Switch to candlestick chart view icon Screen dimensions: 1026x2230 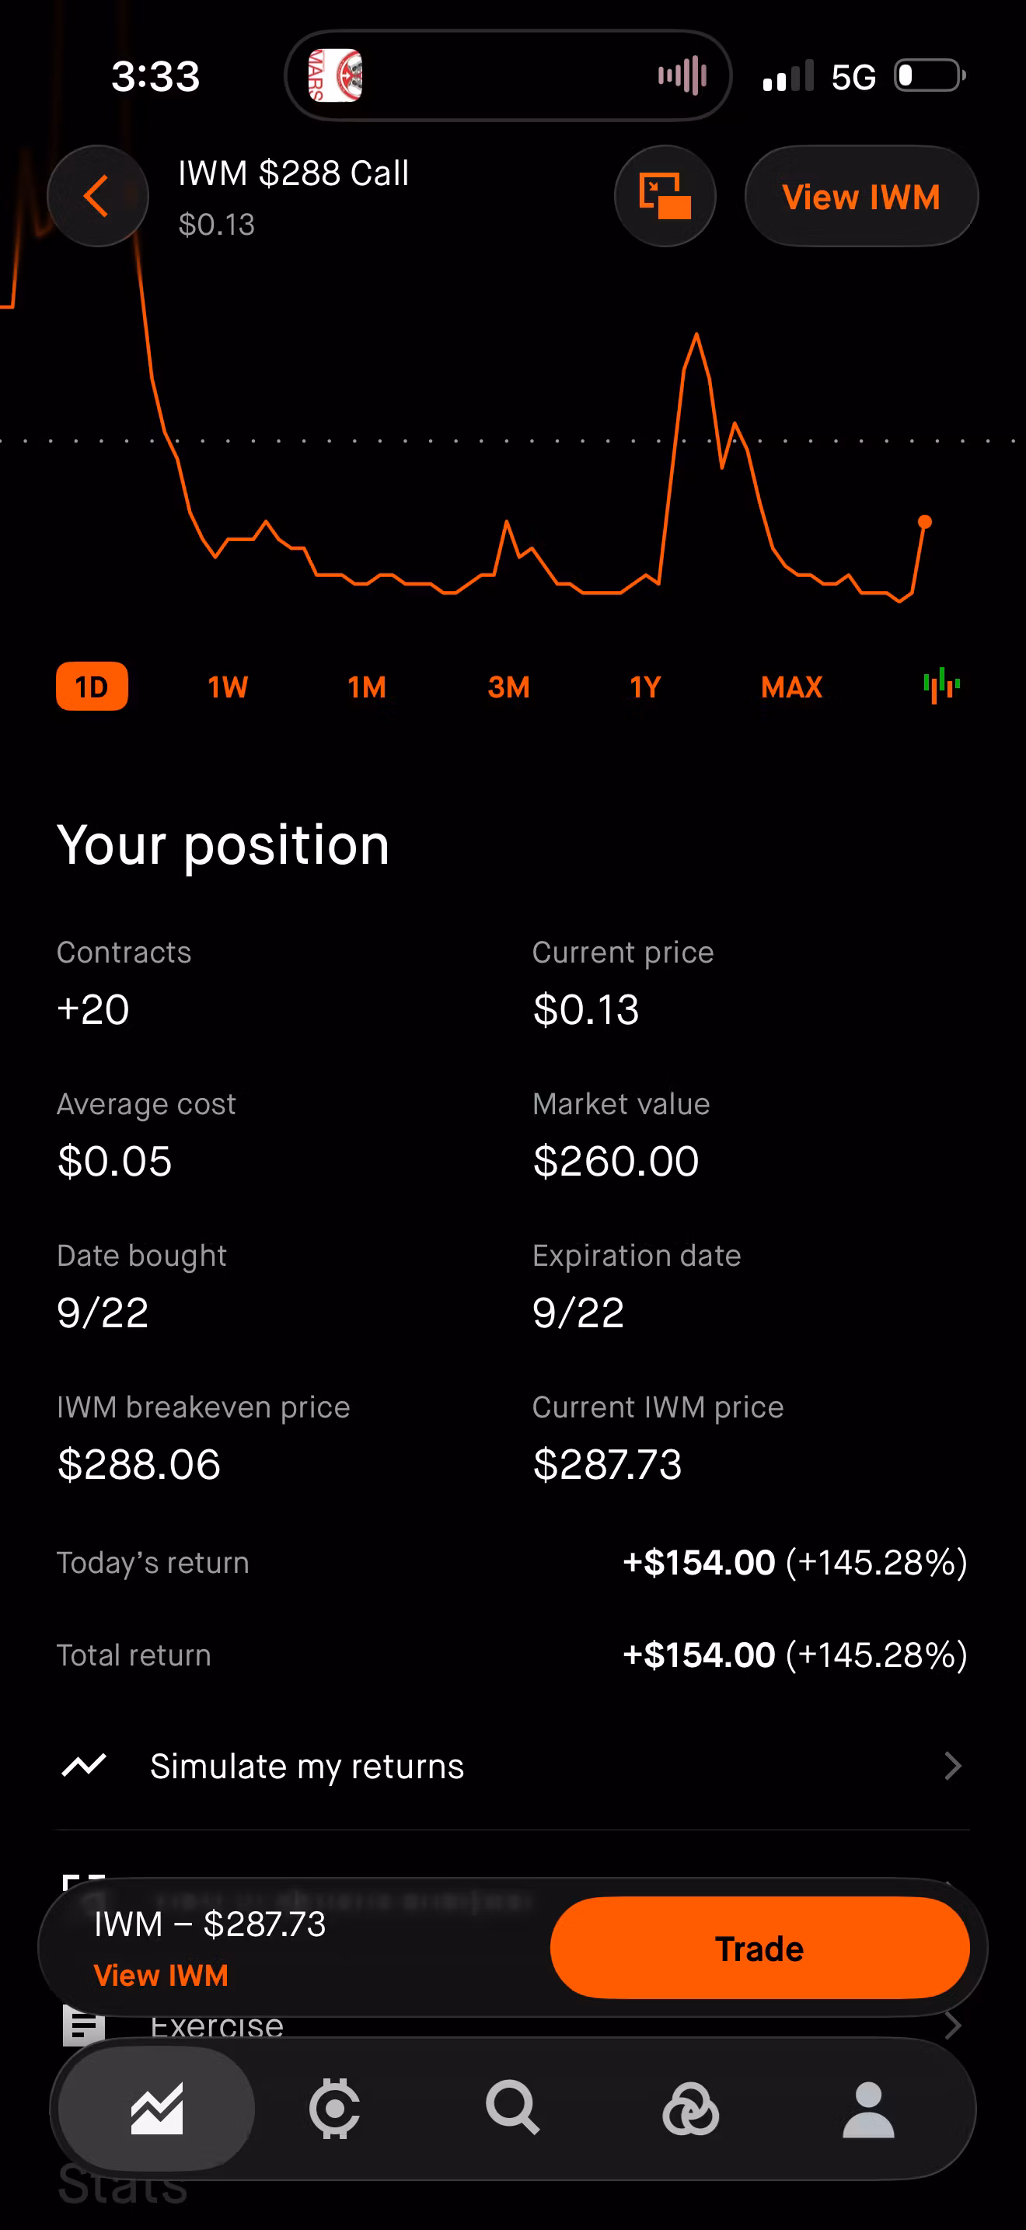click(941, 687)
